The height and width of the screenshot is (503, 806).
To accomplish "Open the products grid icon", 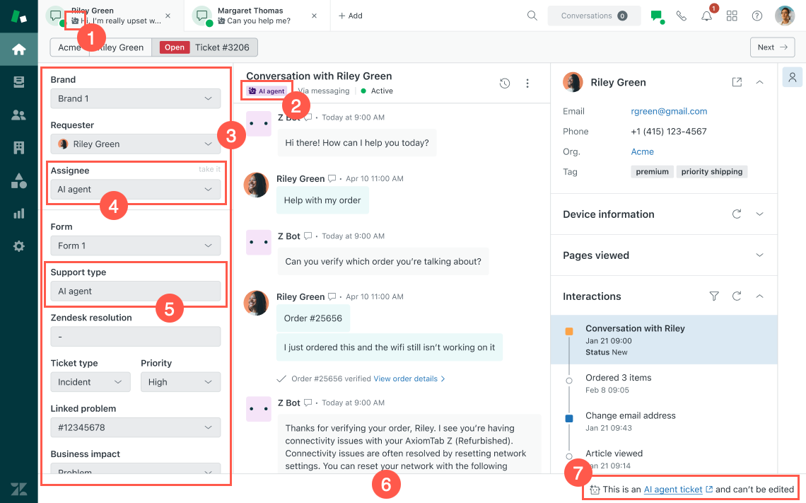I will click(x=732, y=16).
